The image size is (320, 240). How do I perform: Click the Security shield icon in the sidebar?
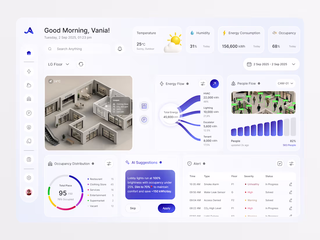pyautogui.click(x=29, y=127)
